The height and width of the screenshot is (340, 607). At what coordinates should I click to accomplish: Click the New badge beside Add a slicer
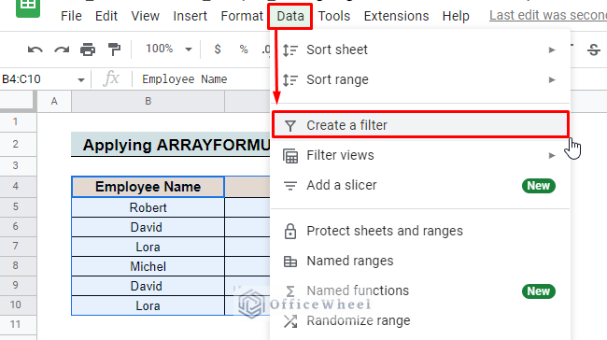point(539,186)
